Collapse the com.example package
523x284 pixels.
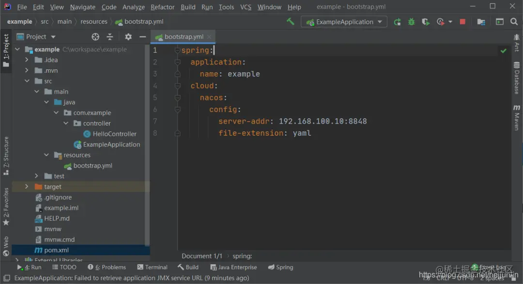[56, 112]
